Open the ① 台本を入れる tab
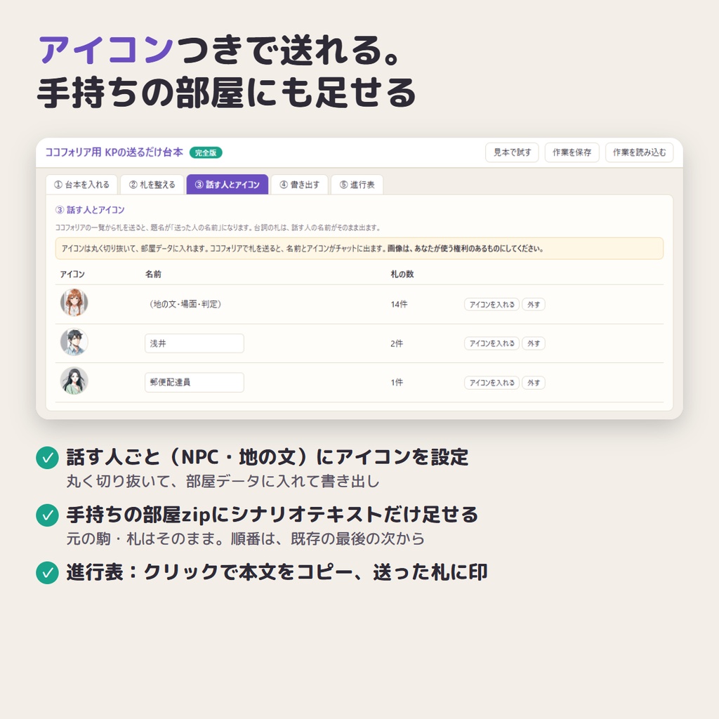Image resolution: width=719 pixels, height=719 pixels. [x=81, y=185]
